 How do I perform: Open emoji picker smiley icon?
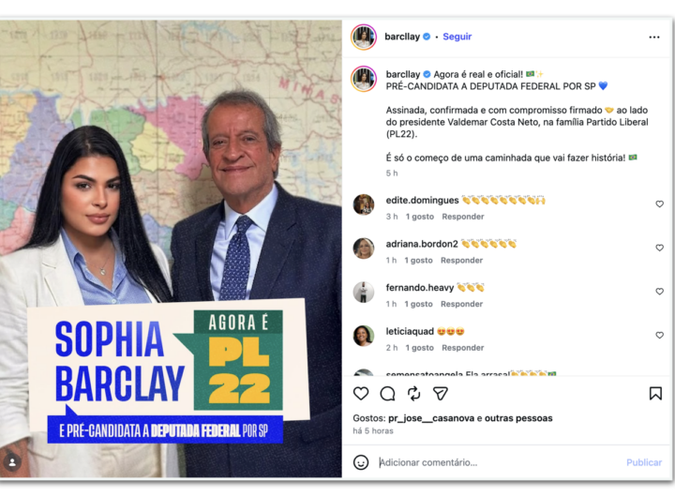coord(361,462)
